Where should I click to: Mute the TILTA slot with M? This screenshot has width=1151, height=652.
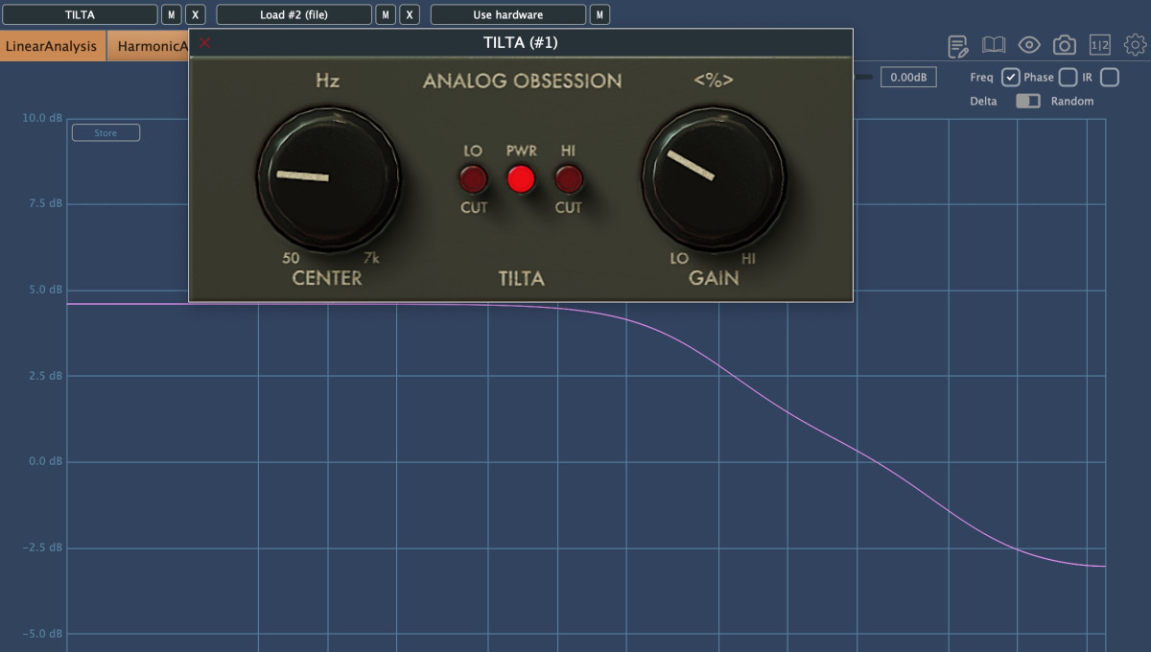coord(172,14)
